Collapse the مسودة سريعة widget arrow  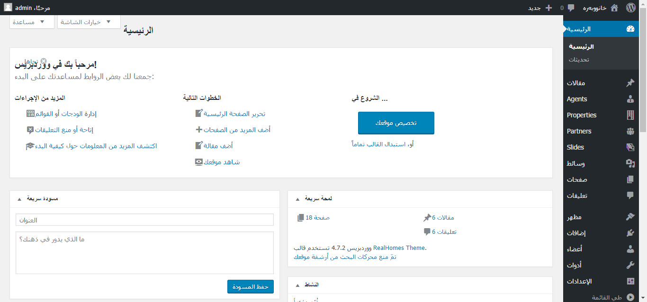coord(19,199)
